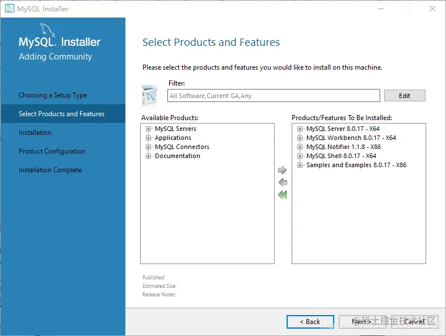Click the add product right arrow icon
Viewport: 446px width, 336px height.
282,170
